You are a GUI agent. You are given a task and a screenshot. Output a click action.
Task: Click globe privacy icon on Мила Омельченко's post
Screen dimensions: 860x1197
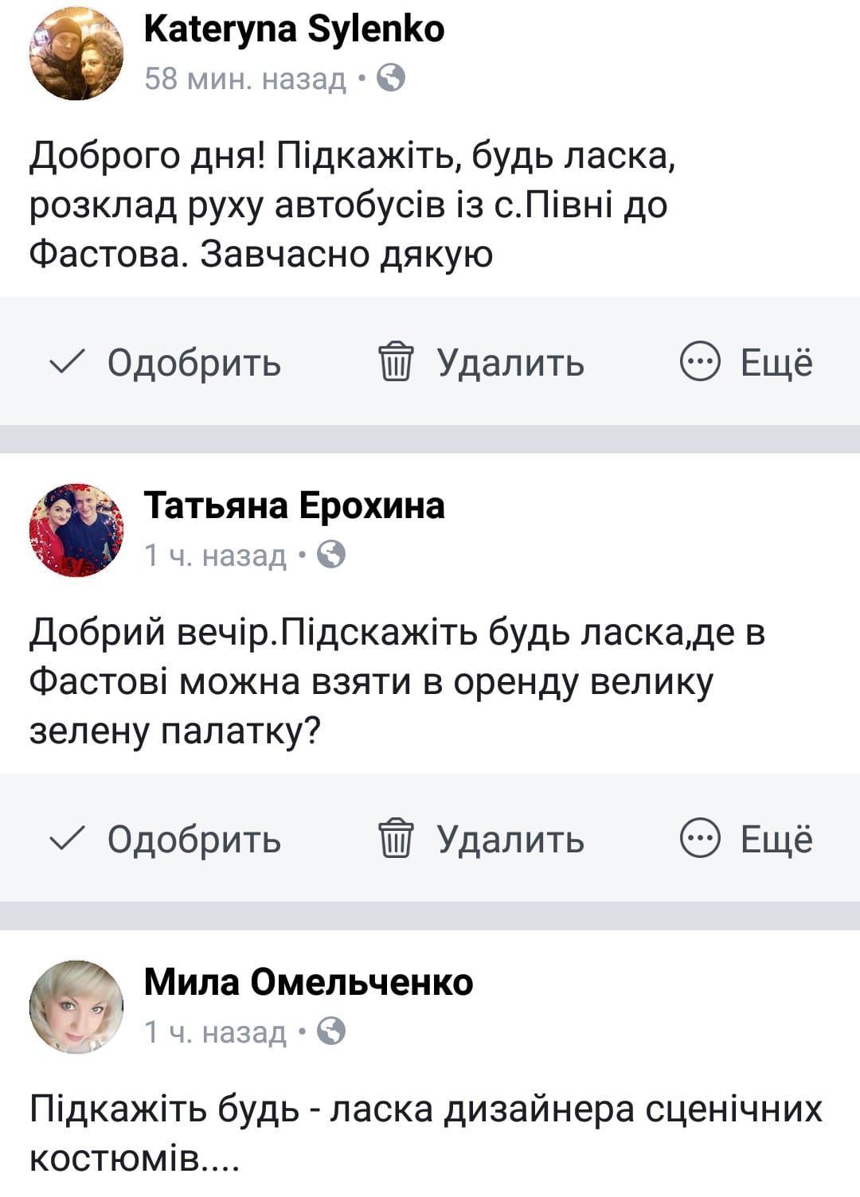tap(331, 1031)
